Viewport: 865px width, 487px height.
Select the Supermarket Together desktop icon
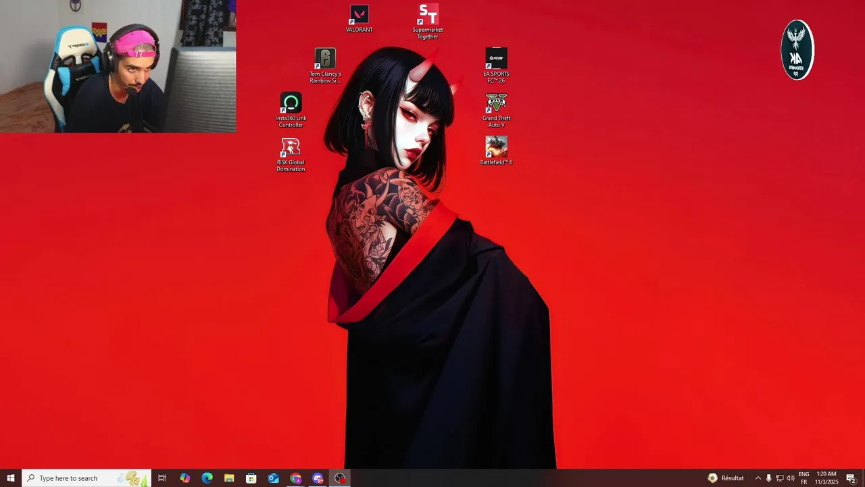(428, 22)
